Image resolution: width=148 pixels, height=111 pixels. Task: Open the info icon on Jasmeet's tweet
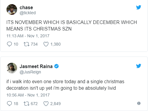click(x=139, y=103)
